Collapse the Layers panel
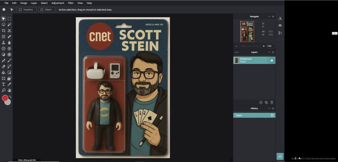 (x=269, y=52)
